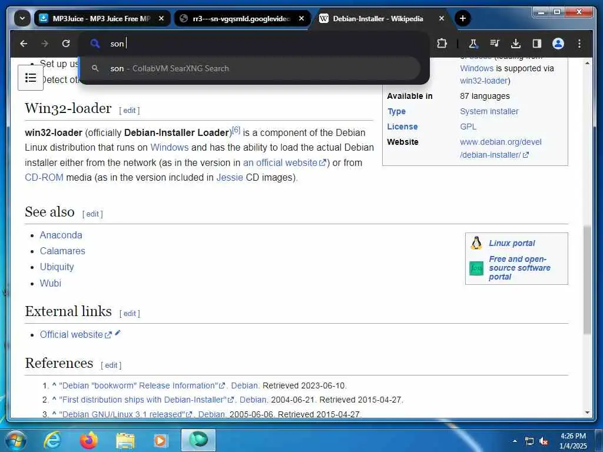Click the Tux penguin portal icon
The image size is (603, 452).
[x=476, y=243]
